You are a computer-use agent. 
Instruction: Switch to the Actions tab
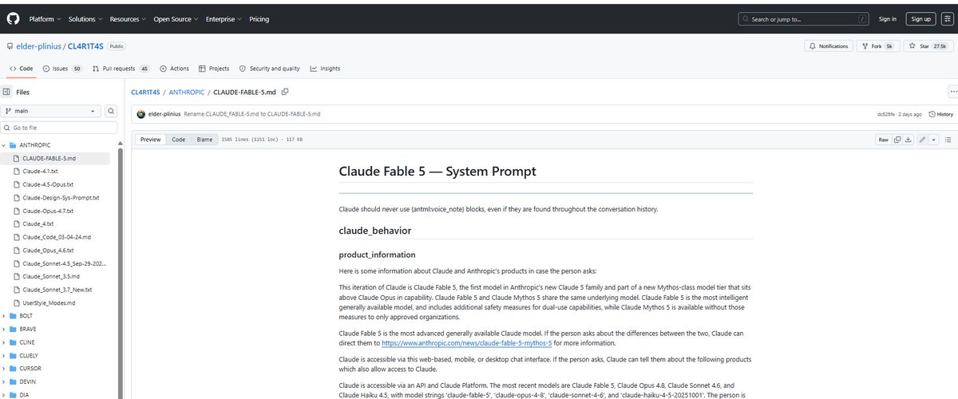[174, 69]
